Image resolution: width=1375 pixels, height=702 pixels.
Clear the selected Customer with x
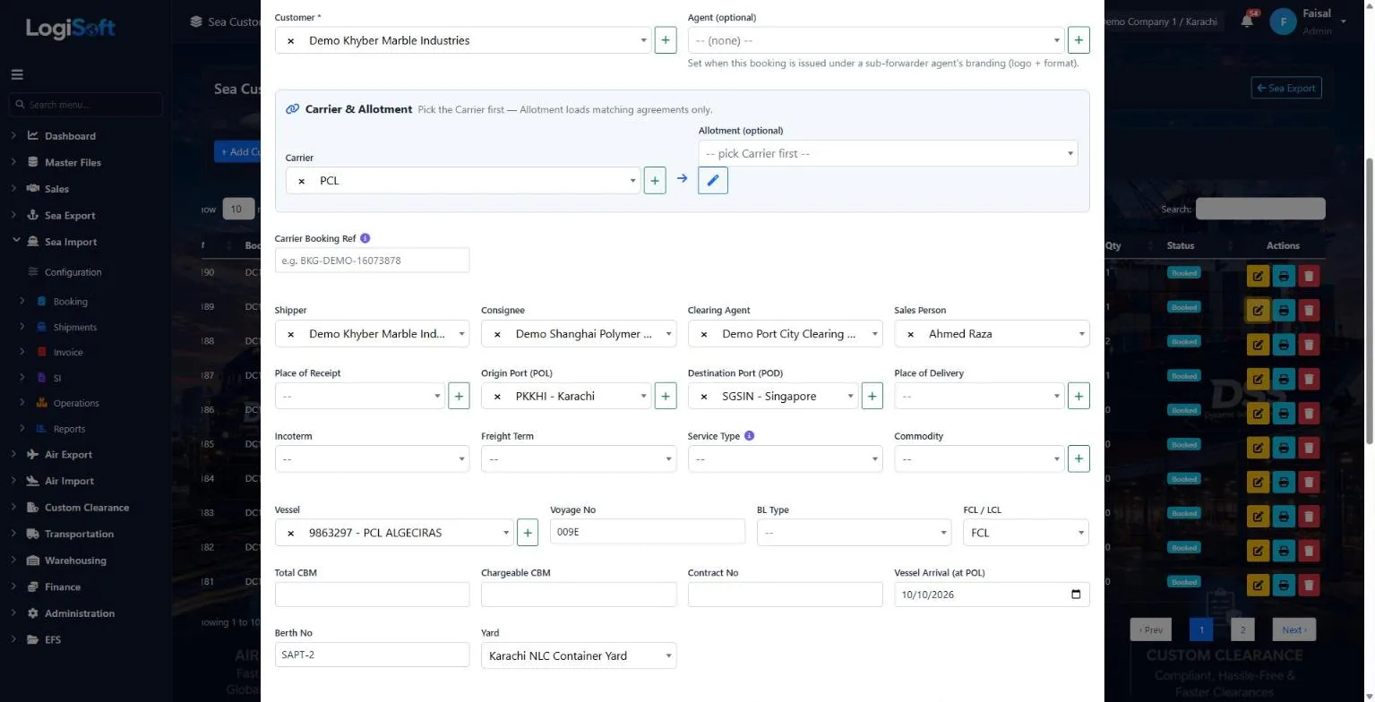point(290,41)
